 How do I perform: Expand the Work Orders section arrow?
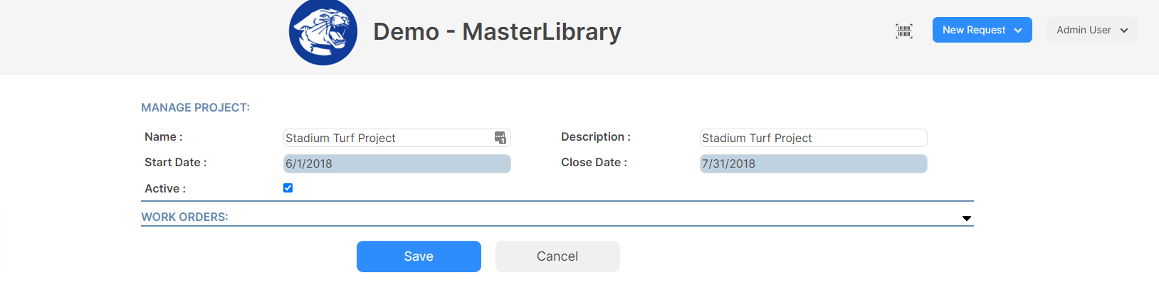(967, 218)
